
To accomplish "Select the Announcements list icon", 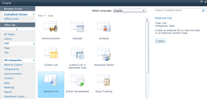I will pyautogui.click(x=51, y=27).
